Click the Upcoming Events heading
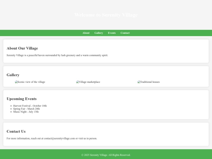 click(22, 99)
